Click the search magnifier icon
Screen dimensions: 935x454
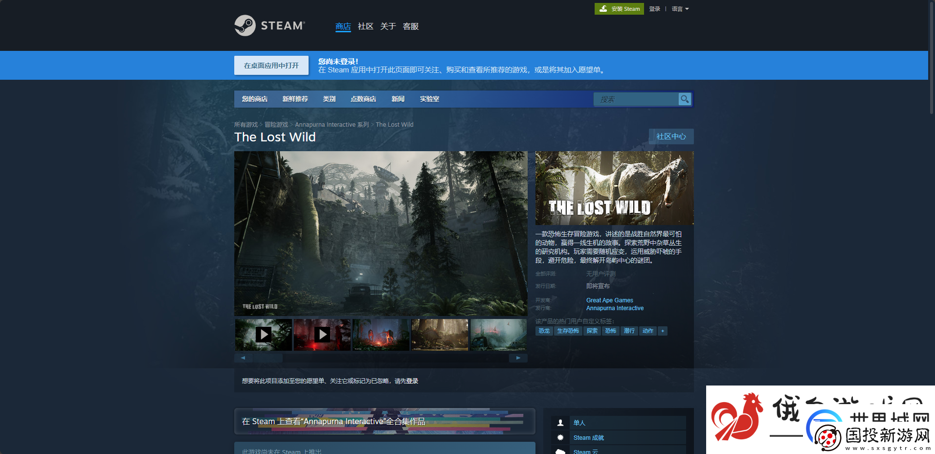[x=685, y=99]
